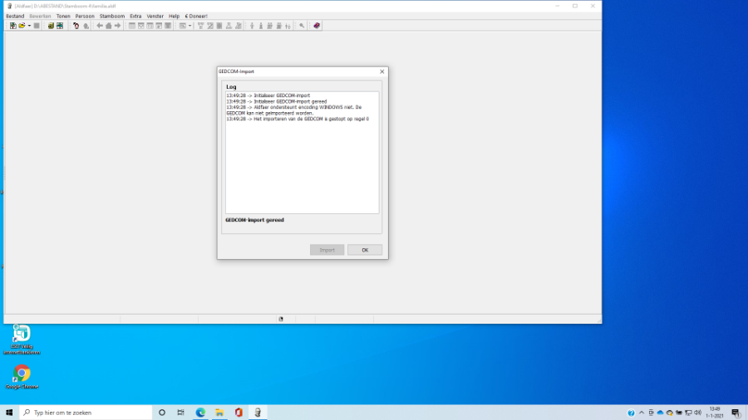Viewport: 748px width, 420px height.
Task: Open the Stamboom menu
Action: (x=112, y=16)
